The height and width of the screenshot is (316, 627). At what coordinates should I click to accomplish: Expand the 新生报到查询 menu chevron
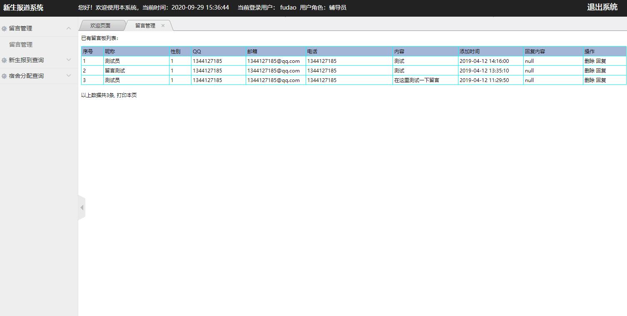(69, 60)
